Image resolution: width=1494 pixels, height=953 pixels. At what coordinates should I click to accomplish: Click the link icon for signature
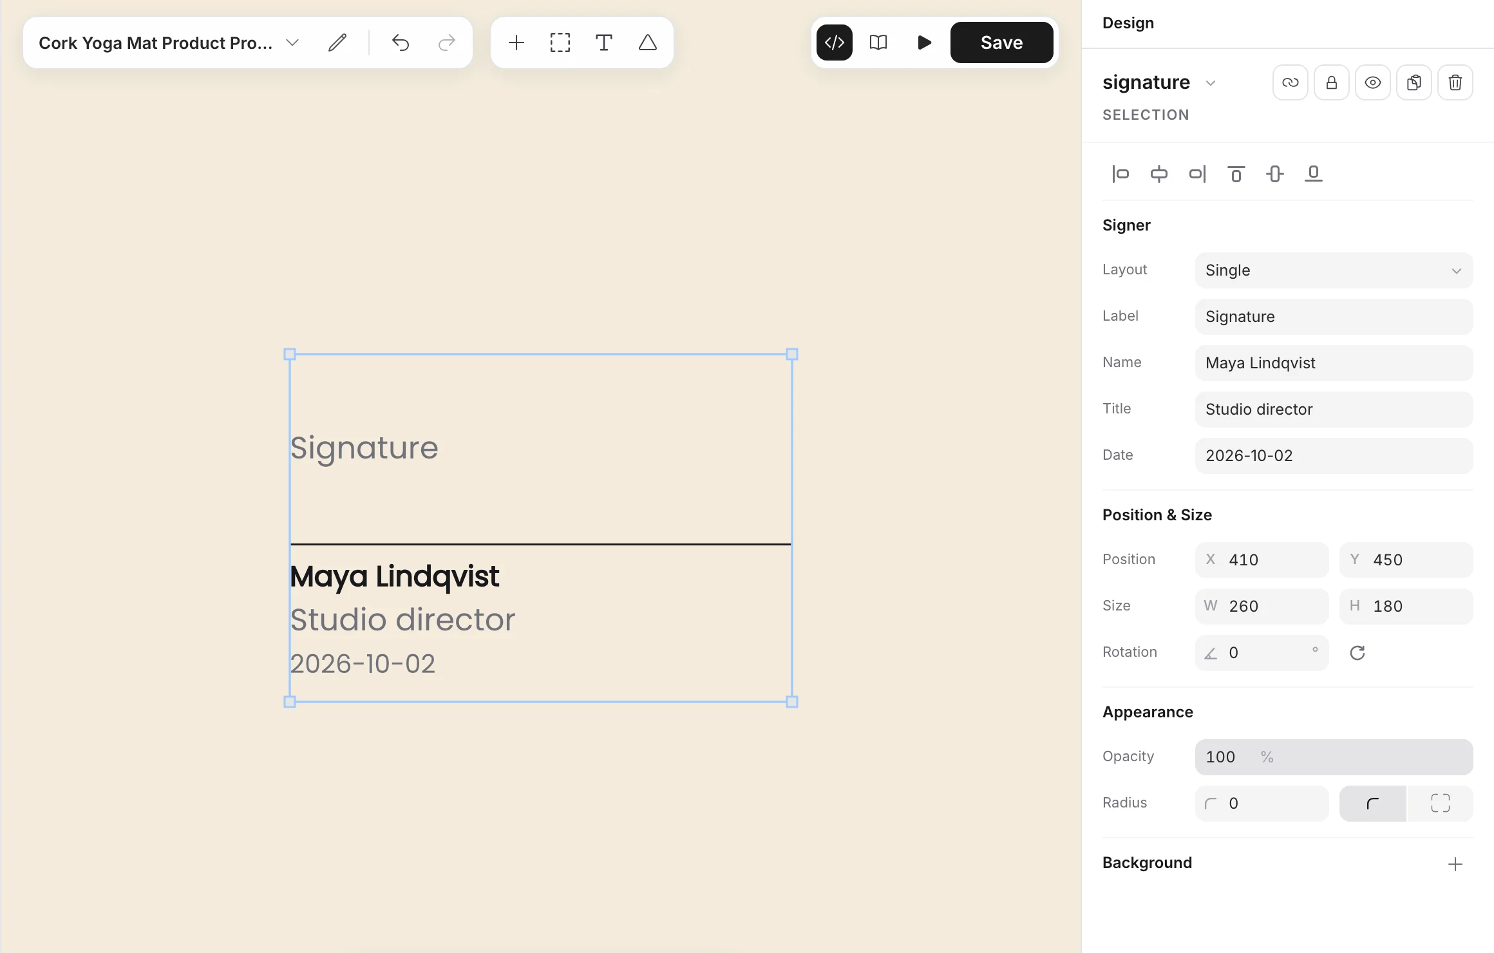tap(1291, 82)
